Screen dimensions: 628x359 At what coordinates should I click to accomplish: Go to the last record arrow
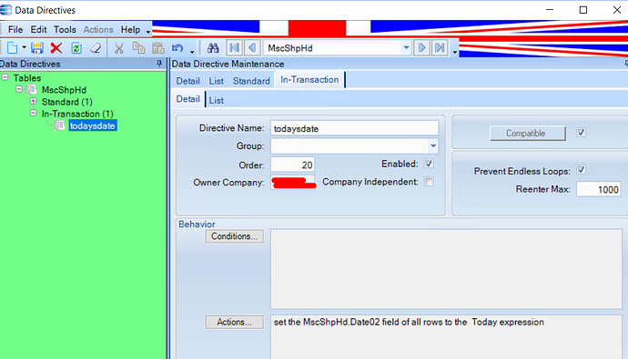[x=440, y=48]
